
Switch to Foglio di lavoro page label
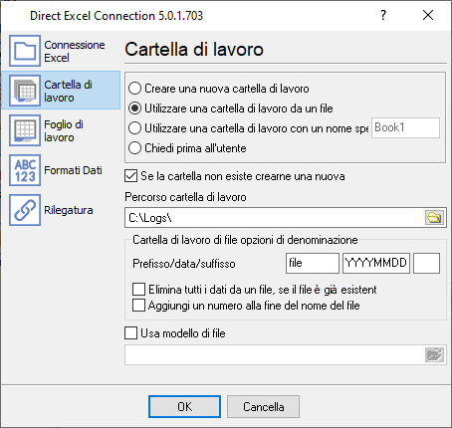click(x=64, y=130)
